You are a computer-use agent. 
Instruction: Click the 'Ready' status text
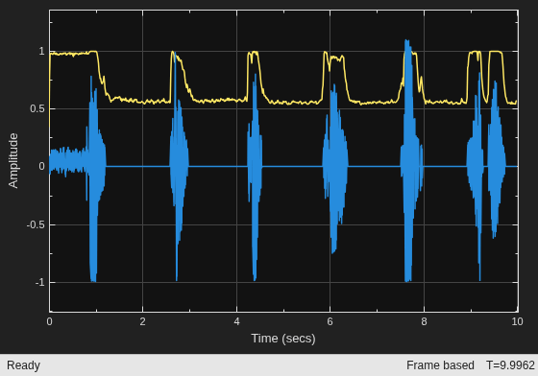click(23, 365)
